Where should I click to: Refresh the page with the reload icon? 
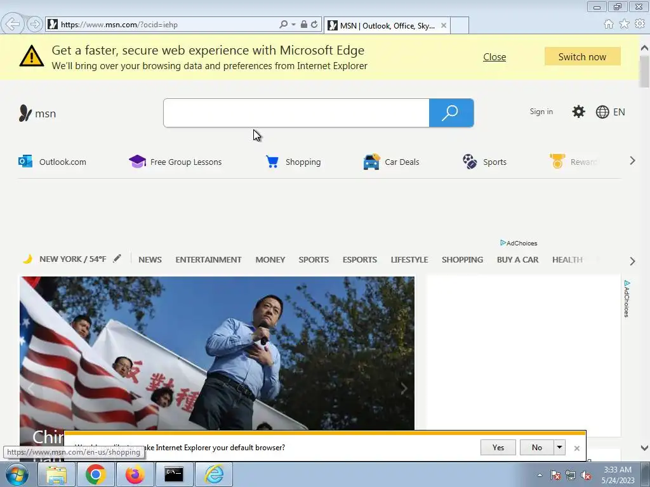click(x=314, y=25)
